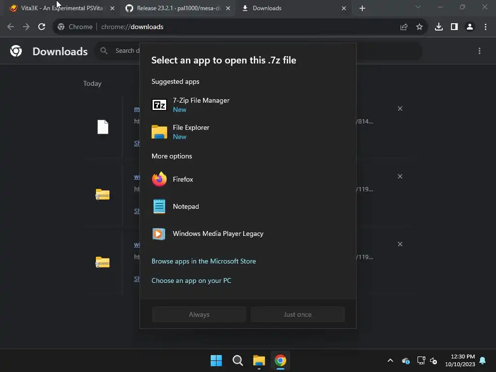Click the Chrome logo beside Downloads
This screenshot has height=372, width=496.
[16, 51]
